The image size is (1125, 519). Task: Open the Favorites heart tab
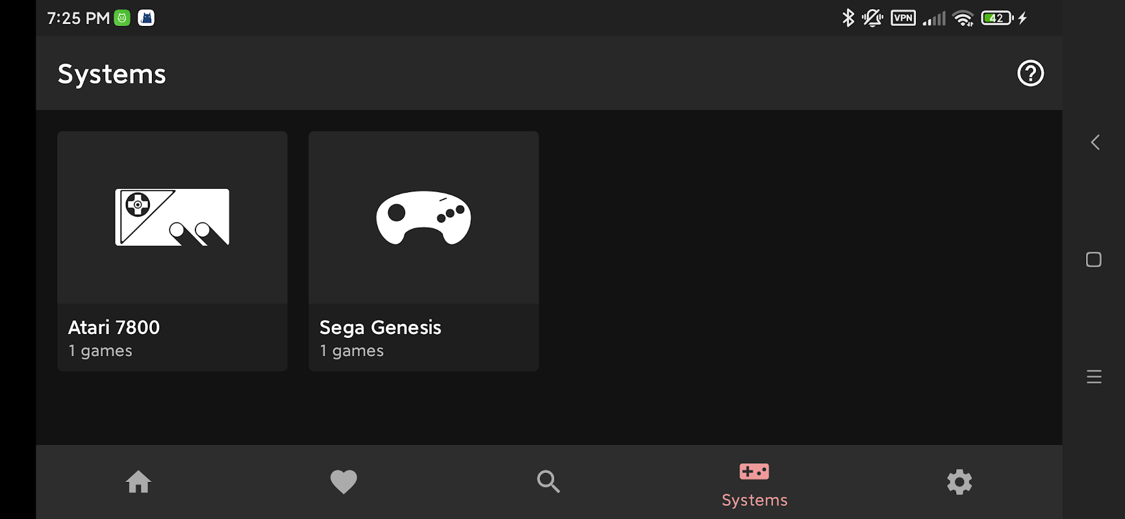(x=343, y=482)
